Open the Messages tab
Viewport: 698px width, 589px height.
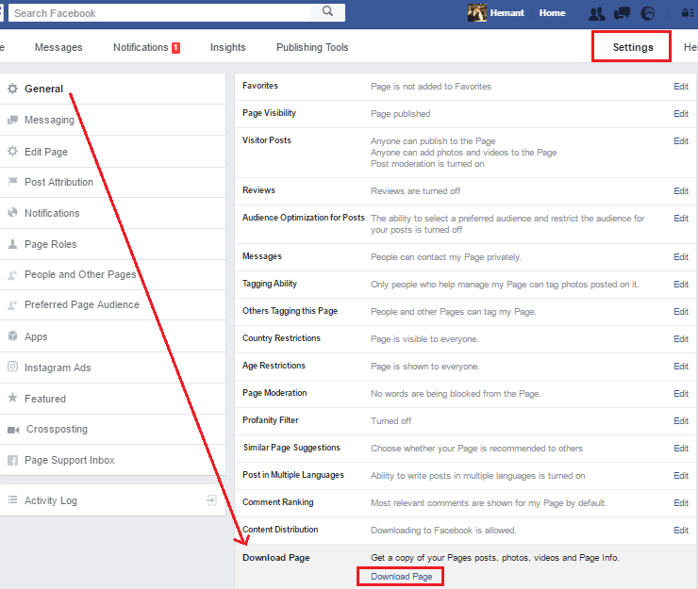point(58,47)
